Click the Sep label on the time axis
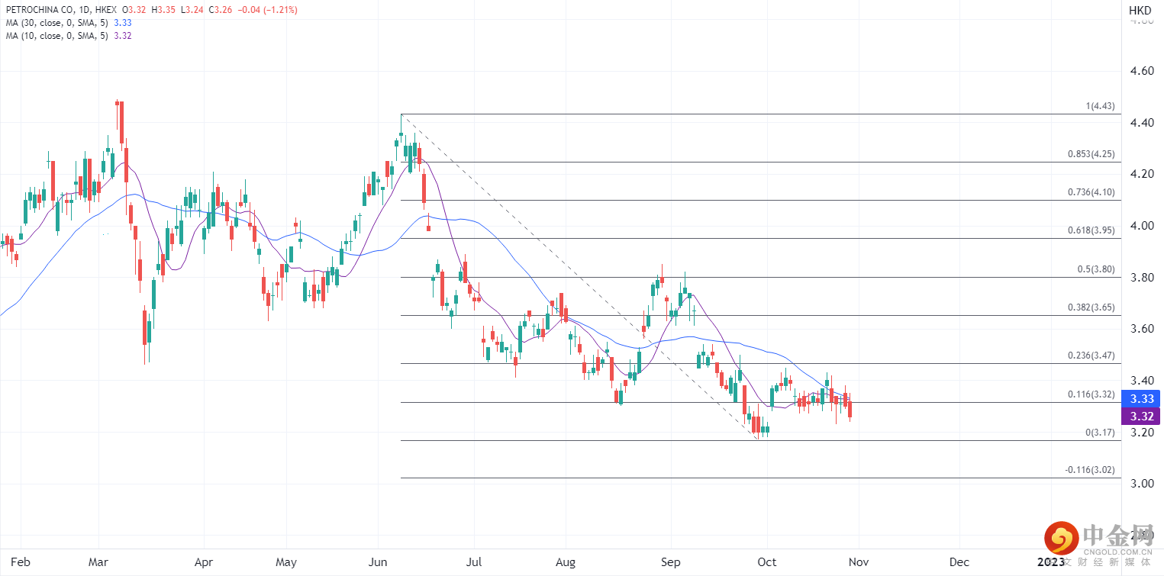1164x576 pixels. point(670,562)
